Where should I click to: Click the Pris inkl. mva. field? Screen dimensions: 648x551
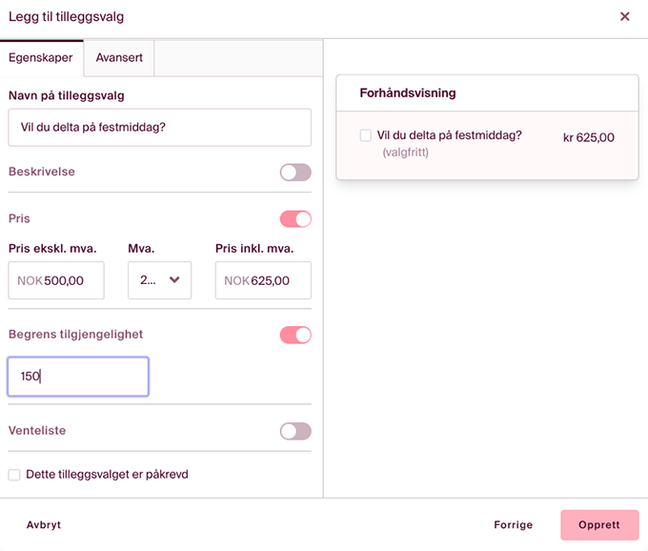pyautogui.click(x=263, y=281)
